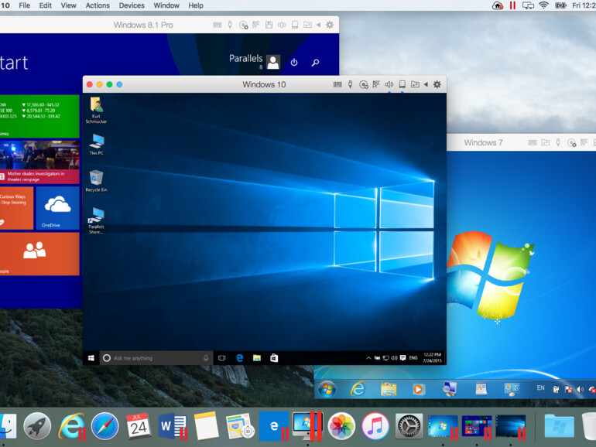Click USB icon in Windows 7 title bar
Viewport: 596px width, 447px height.
(558, 142)
